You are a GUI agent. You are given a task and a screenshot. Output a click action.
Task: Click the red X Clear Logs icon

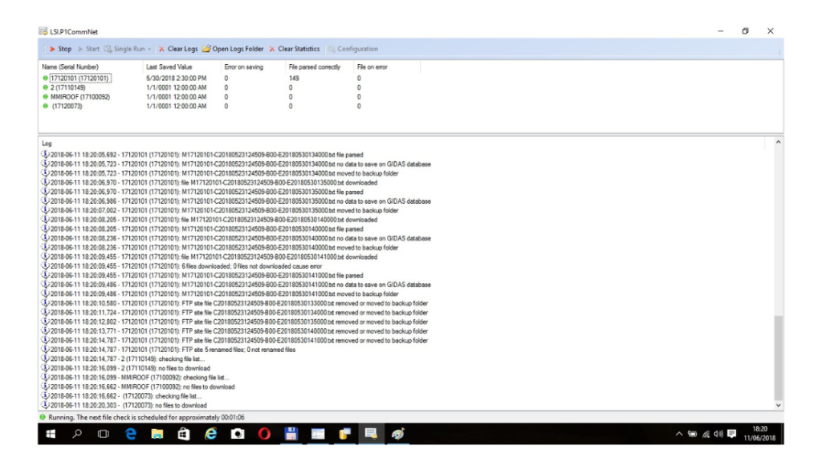[x=164, y=48]
